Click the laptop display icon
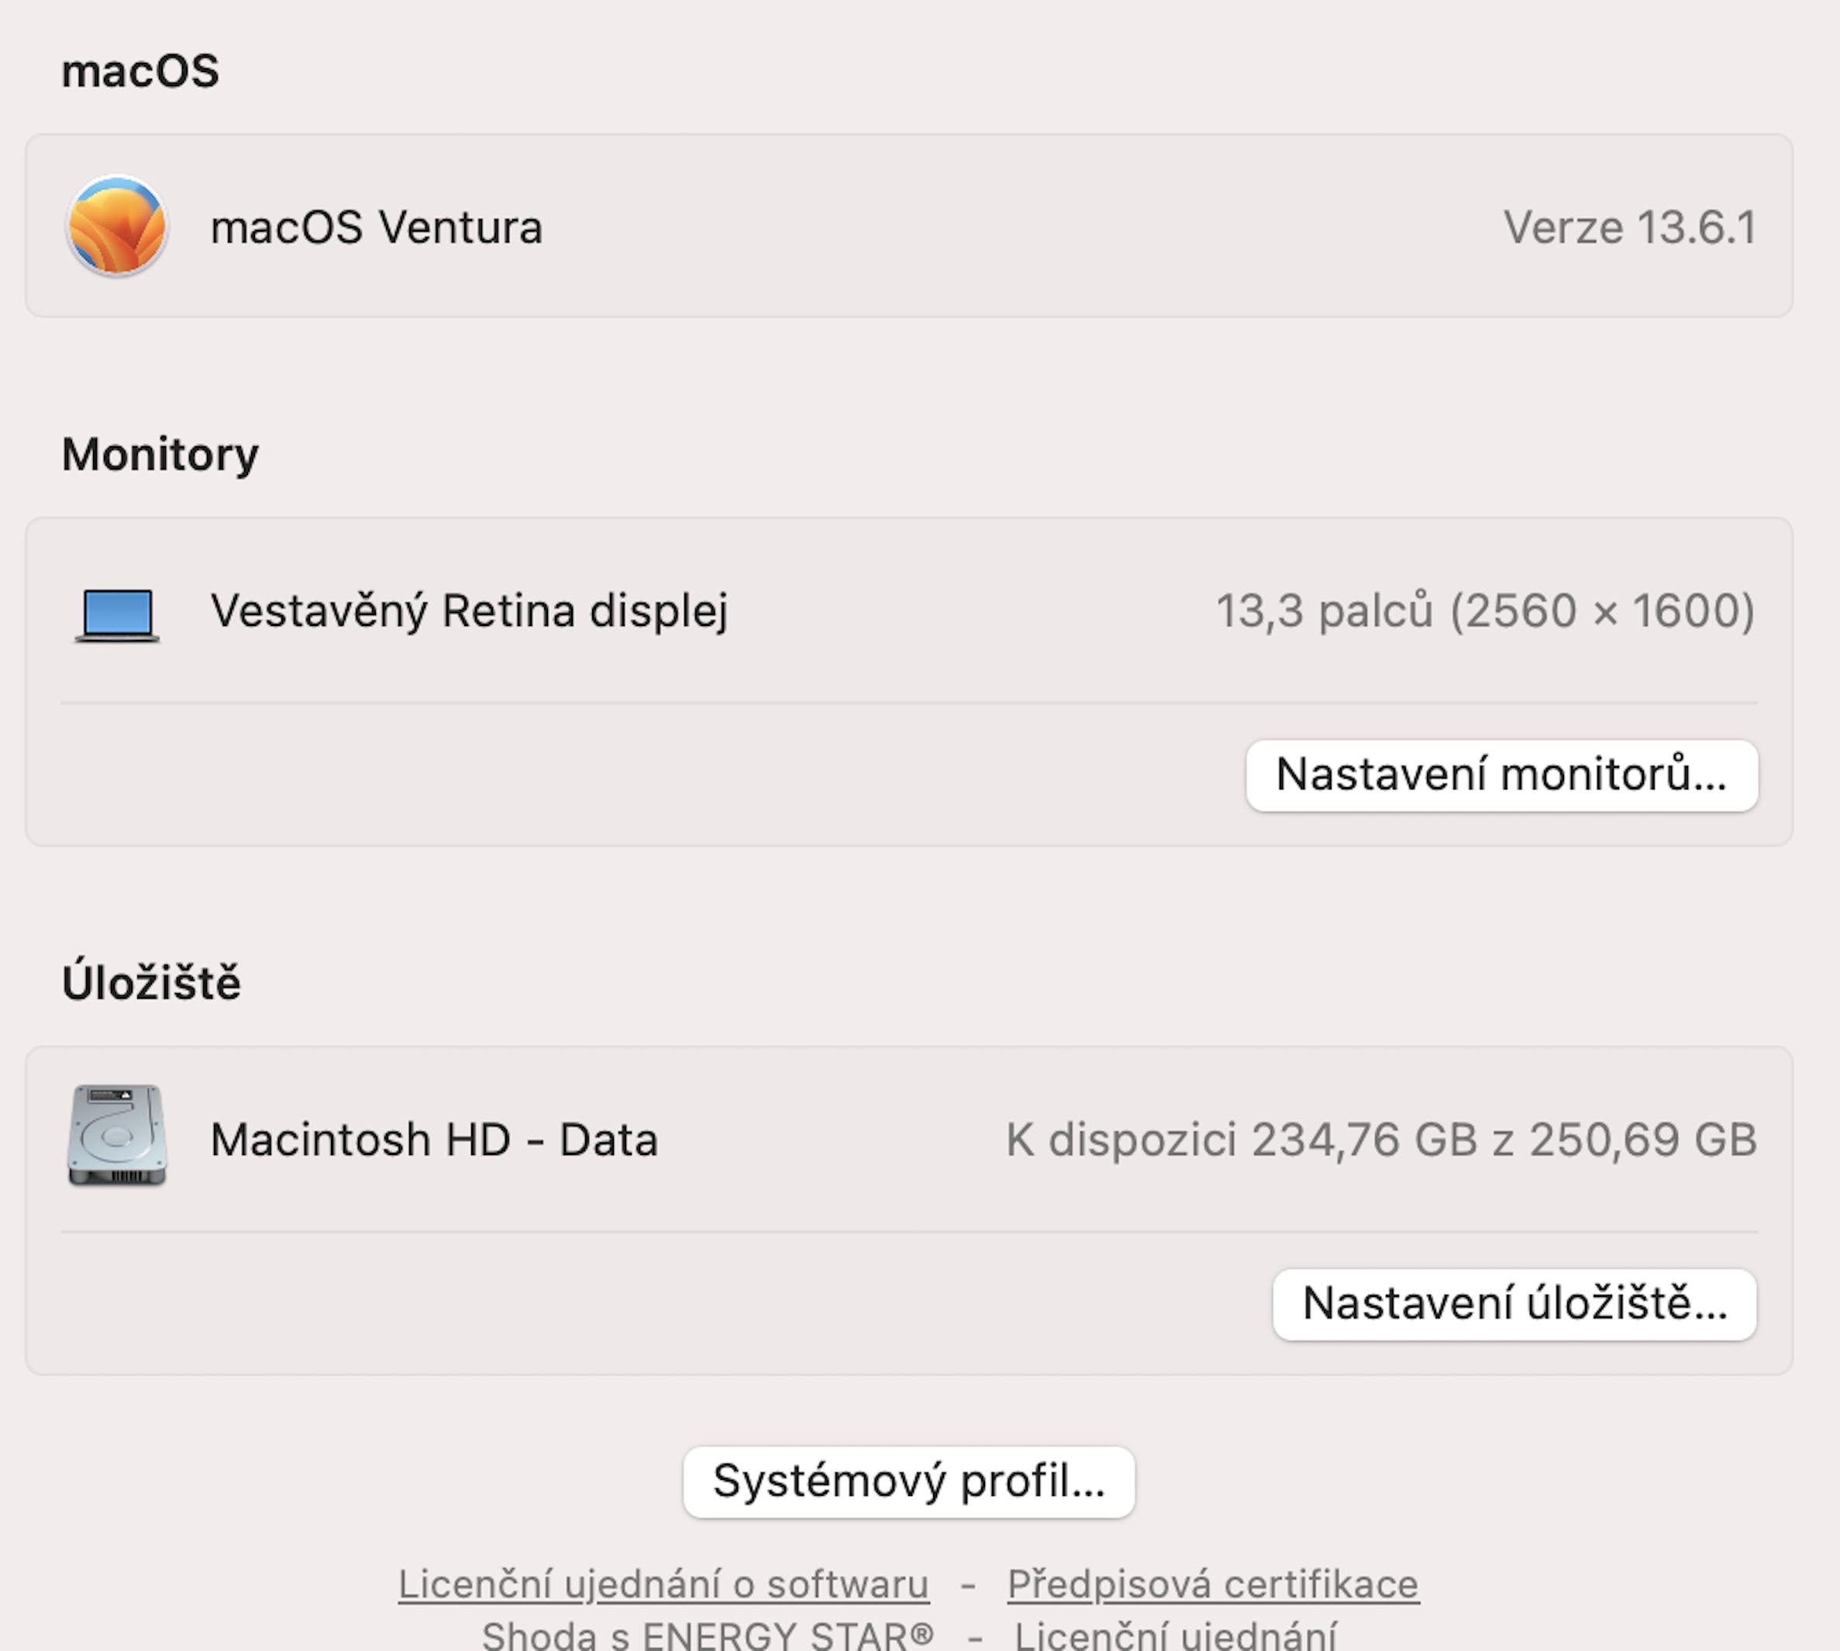The height and width of the screenshot is (1651, 1840). coord(117,614)
